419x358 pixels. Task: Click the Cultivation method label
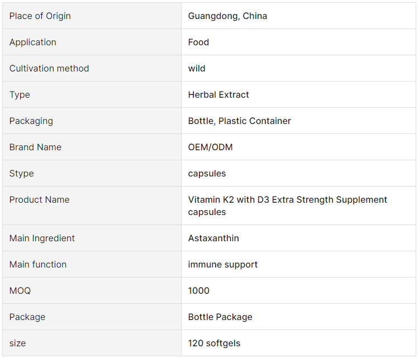[x=49, y=68]
